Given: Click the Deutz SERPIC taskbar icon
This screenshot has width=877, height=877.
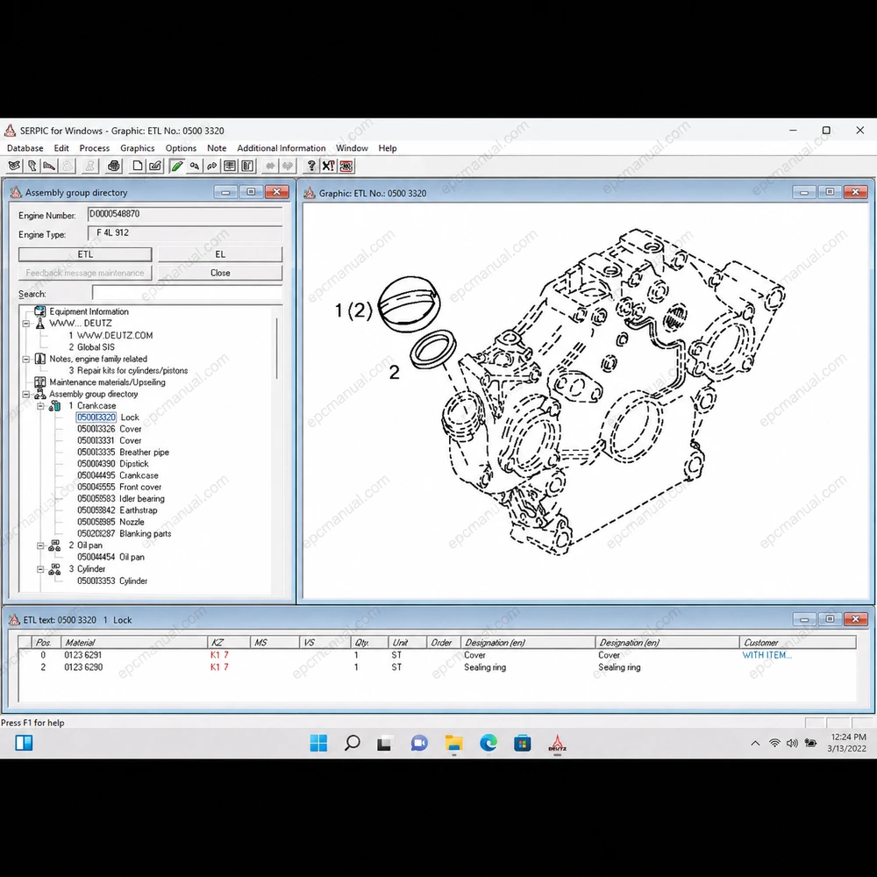Looking at the screenshot, I should tap(557, 743).
